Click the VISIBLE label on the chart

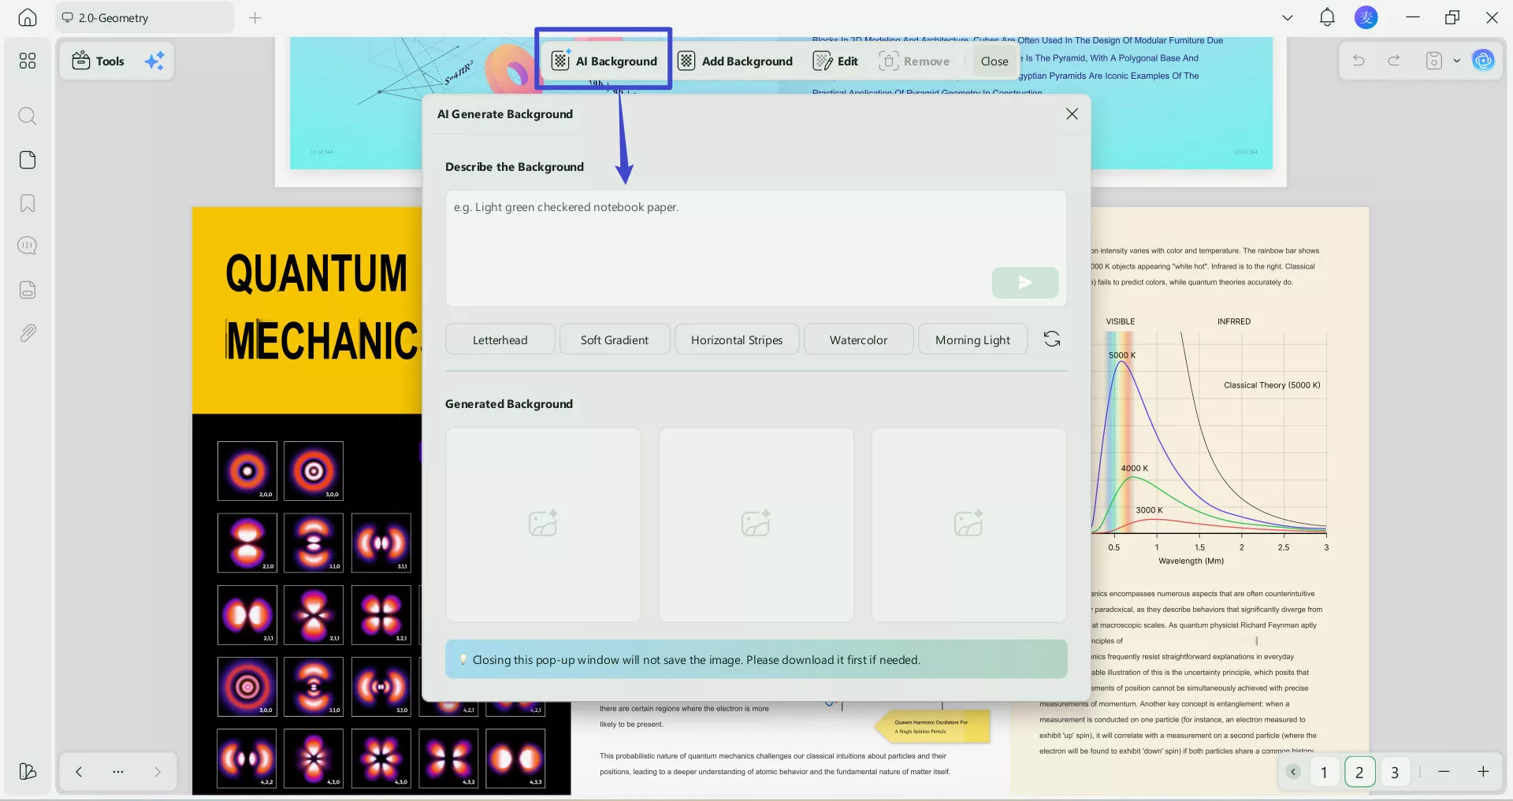(1121, 321)
